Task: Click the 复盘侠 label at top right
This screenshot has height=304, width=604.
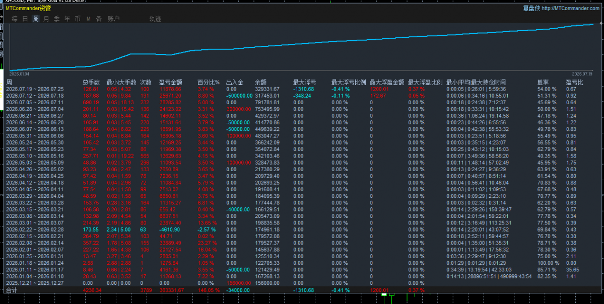Action: click(x=531, y=8)
